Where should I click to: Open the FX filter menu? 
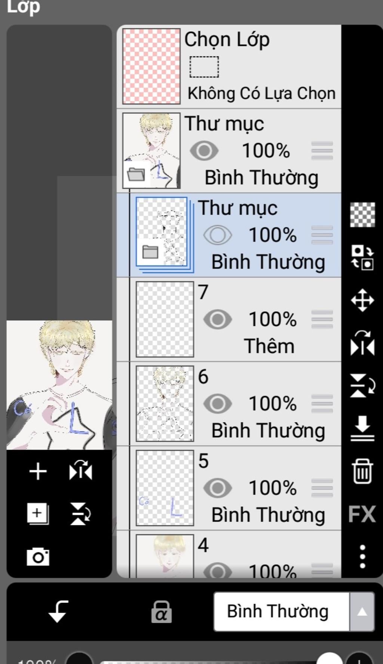tap(362, 514)
